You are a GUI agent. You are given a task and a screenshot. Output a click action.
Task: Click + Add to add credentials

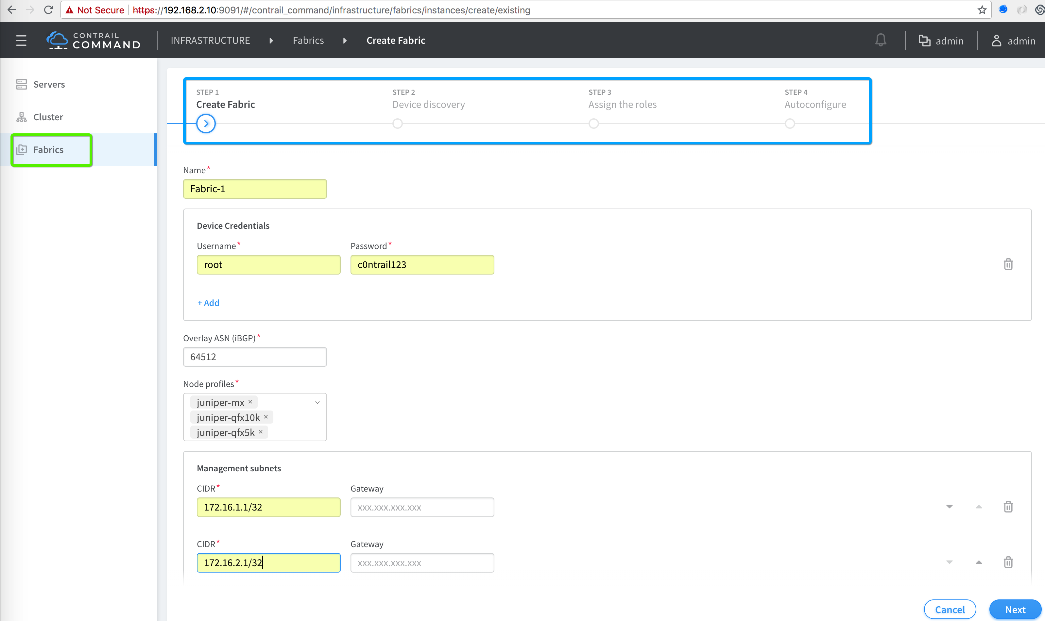pyautogui.click(x=208, y=303)
